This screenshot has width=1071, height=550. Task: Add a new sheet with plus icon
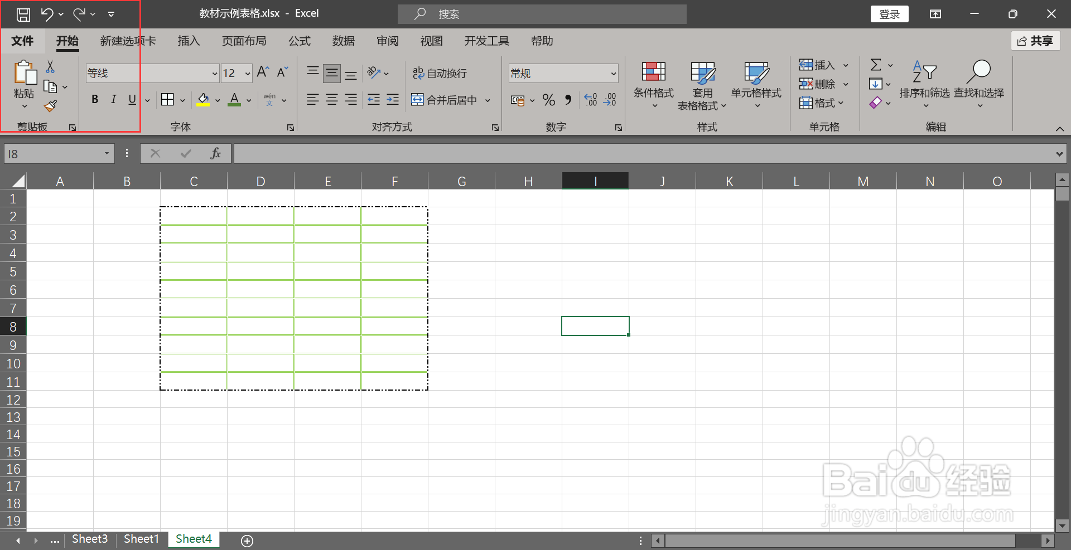(247, 541)
